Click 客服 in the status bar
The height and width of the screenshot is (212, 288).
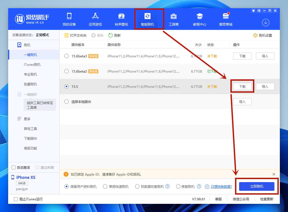(x=218, y=199)
